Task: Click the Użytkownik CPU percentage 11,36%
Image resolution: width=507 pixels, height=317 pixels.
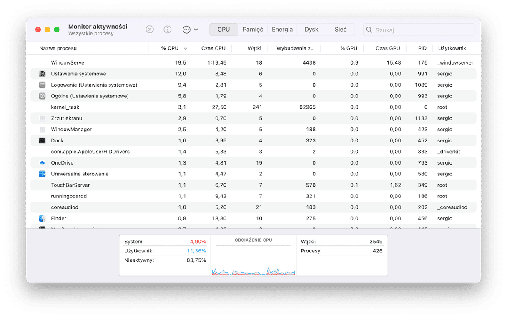Action: (196, 251)
